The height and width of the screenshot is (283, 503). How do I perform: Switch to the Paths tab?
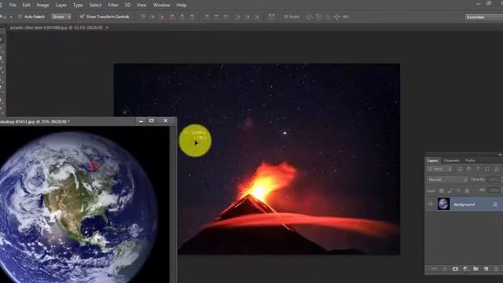[470, 160]
